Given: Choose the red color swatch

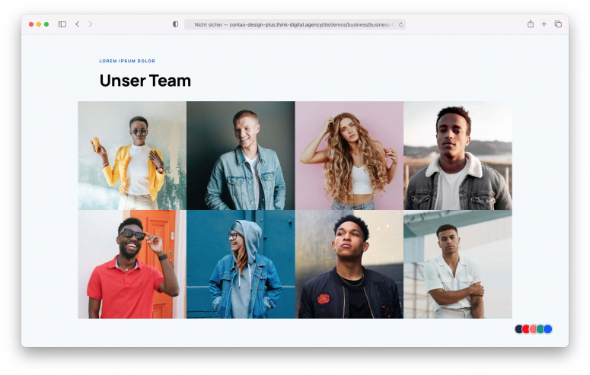Looking at the screenshot, I should pyautogui.click(x=526, y=329).
